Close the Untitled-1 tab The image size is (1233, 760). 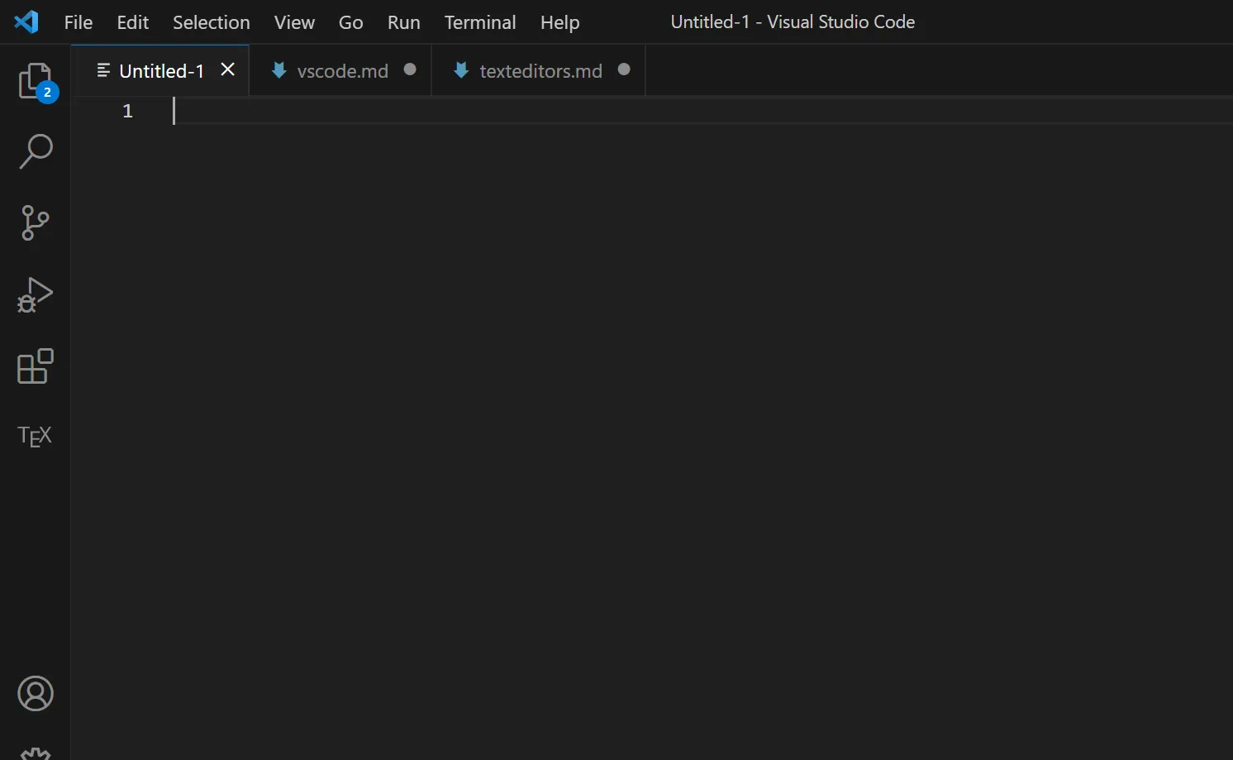228,70
